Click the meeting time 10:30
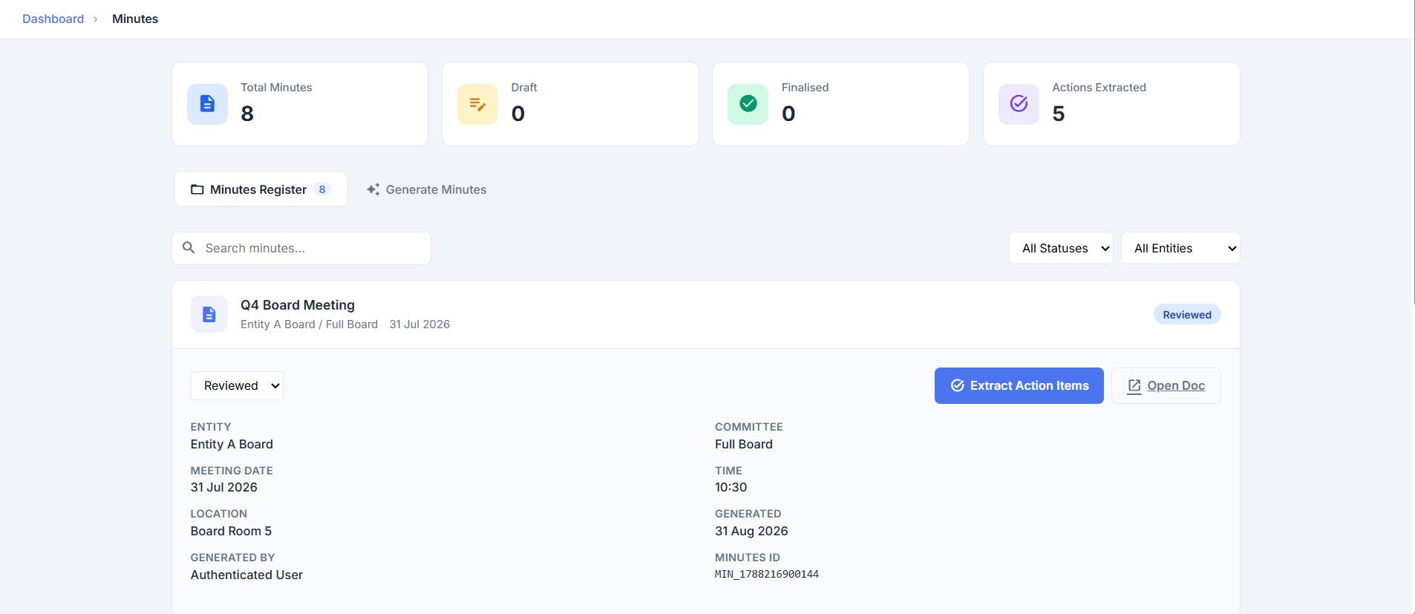The height and width of the screenshot is (614, 1415). [731, 487]
